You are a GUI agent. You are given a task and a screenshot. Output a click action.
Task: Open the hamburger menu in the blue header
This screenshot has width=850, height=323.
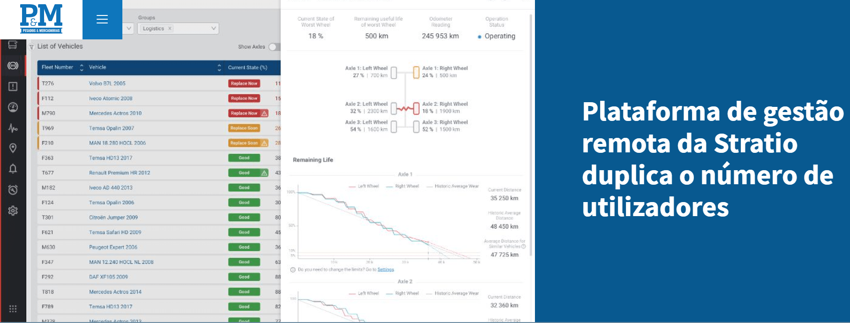pyautogui.click(x=102, y=19)
